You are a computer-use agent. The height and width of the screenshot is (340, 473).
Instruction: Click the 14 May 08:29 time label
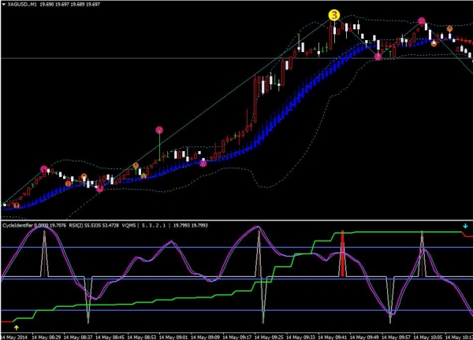point(65,335)
